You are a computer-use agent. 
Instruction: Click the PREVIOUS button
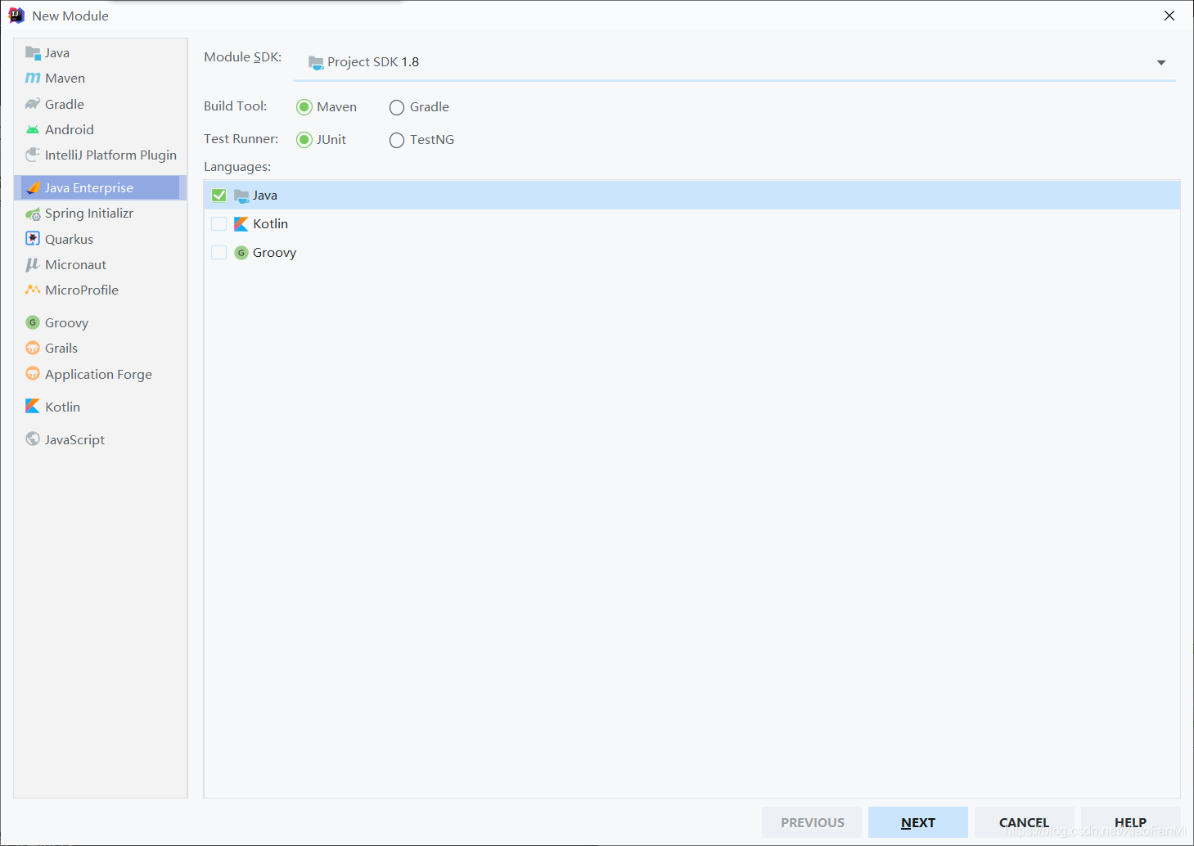(812, 822)
